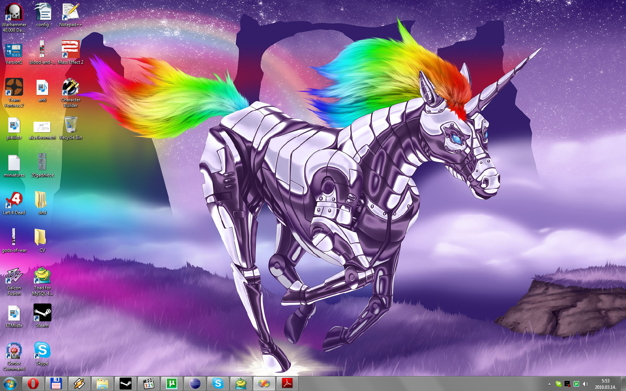Click the Skype status tray icon
The width and height of the screenshot is (626, 391).
click(x=558, y=384)
